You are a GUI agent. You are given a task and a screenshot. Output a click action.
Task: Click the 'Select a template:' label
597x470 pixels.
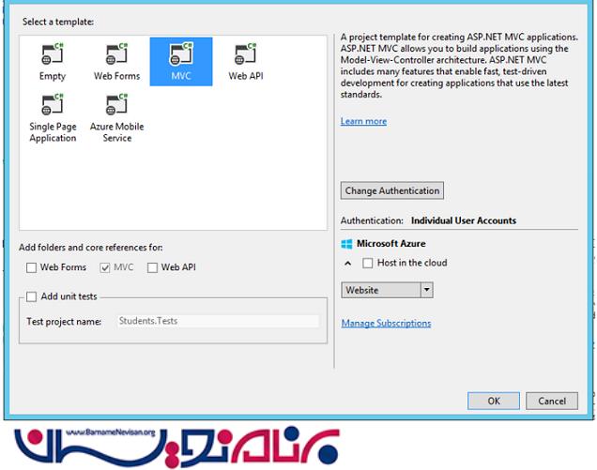[58, 22]
